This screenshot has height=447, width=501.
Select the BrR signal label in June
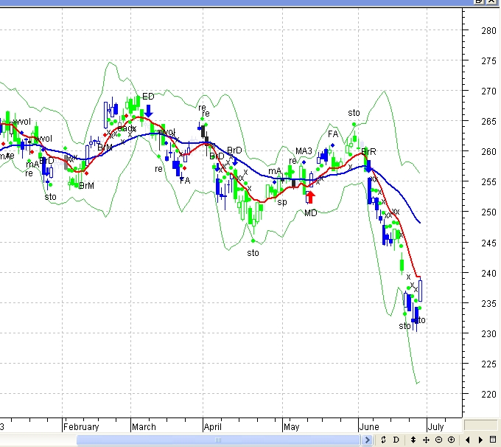click(x=368, y=151)
